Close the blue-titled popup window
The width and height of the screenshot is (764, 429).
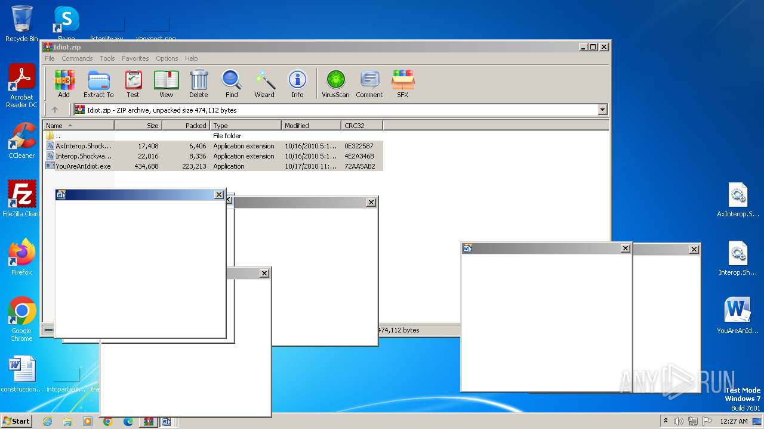[x=219, y=195]
